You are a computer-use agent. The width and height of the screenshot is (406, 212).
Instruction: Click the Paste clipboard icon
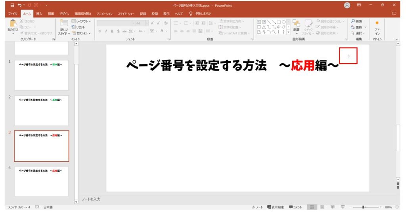tap(13, 23)
